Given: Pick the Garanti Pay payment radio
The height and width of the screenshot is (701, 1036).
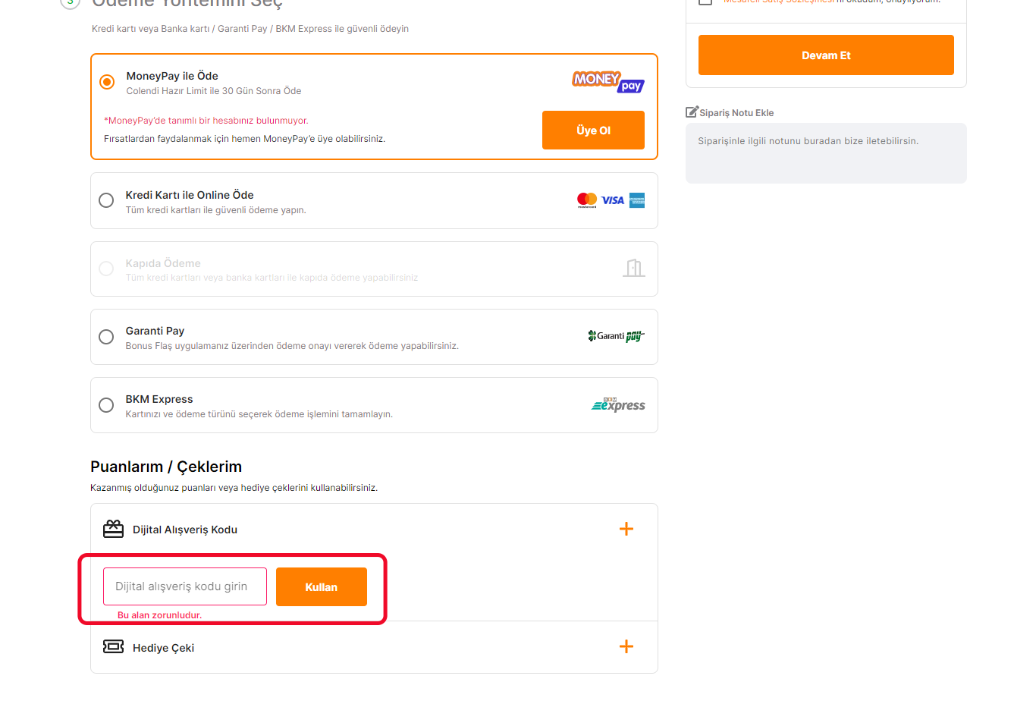Looking at the screenshot, I should pos(106,337).
